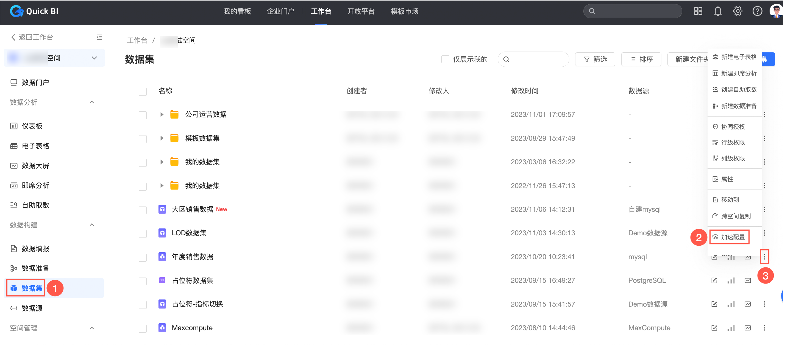Screen dimensions: 785x345
Task: Open the settings gear in top bar
Action: click(x=737, y=11)
